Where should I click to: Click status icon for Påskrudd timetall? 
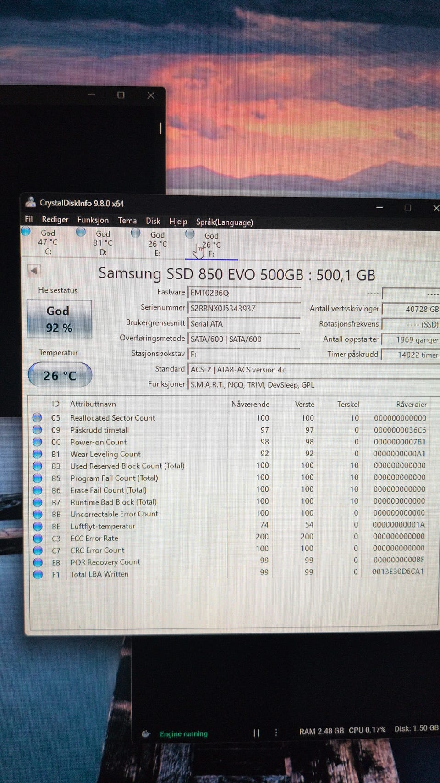(x=37, y=429)
